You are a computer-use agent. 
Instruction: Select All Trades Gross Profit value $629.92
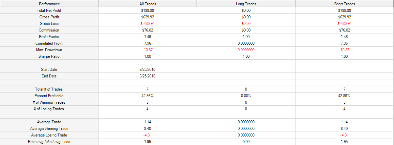coord(148,17)
